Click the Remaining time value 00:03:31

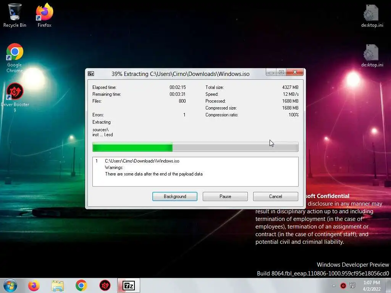click(x=178, y=94)
